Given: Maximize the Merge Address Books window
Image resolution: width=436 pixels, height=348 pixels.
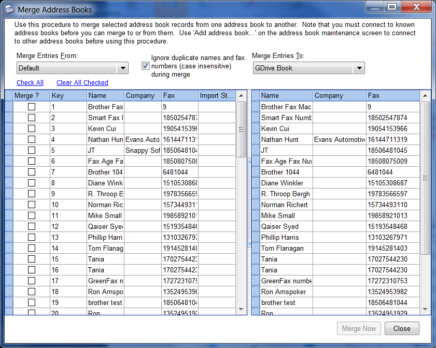Looking at the screenshot, I should coord(392,7).
